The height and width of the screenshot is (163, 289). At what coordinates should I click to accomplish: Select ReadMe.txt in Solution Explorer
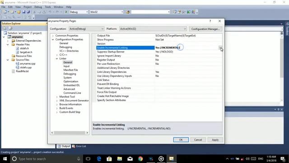22,72
